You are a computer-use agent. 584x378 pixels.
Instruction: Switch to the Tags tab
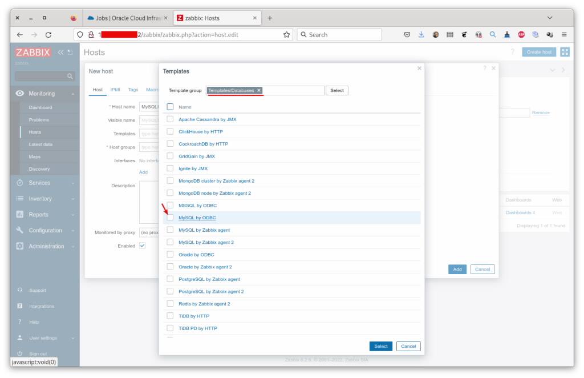(133, 90)
